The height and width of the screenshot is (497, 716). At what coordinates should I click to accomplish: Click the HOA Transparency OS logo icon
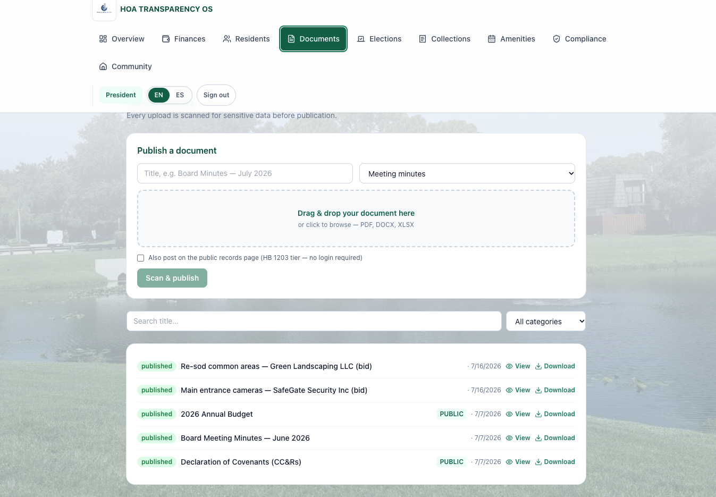[104, 9]
